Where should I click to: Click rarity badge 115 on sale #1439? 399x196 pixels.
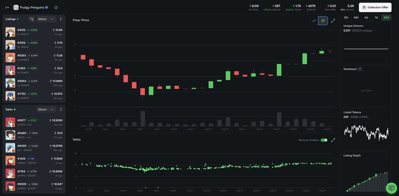tap(31, 159)
